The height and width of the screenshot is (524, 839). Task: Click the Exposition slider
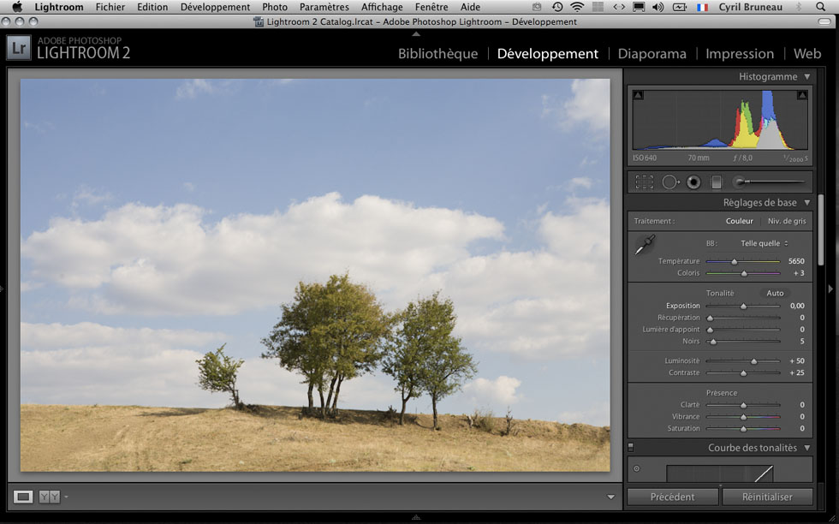pyautogui.click(x=743, y=306)
